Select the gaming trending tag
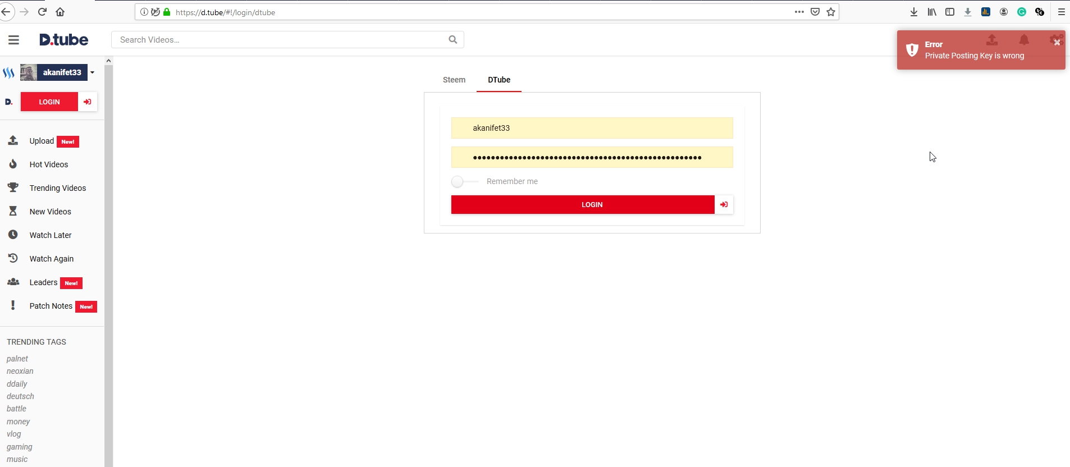Image resolution: width=1070 pixels, height=467 pixels. [20, 447]
